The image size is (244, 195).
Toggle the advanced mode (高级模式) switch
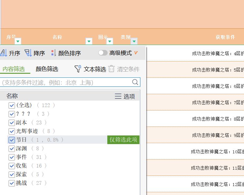[103, 53]
